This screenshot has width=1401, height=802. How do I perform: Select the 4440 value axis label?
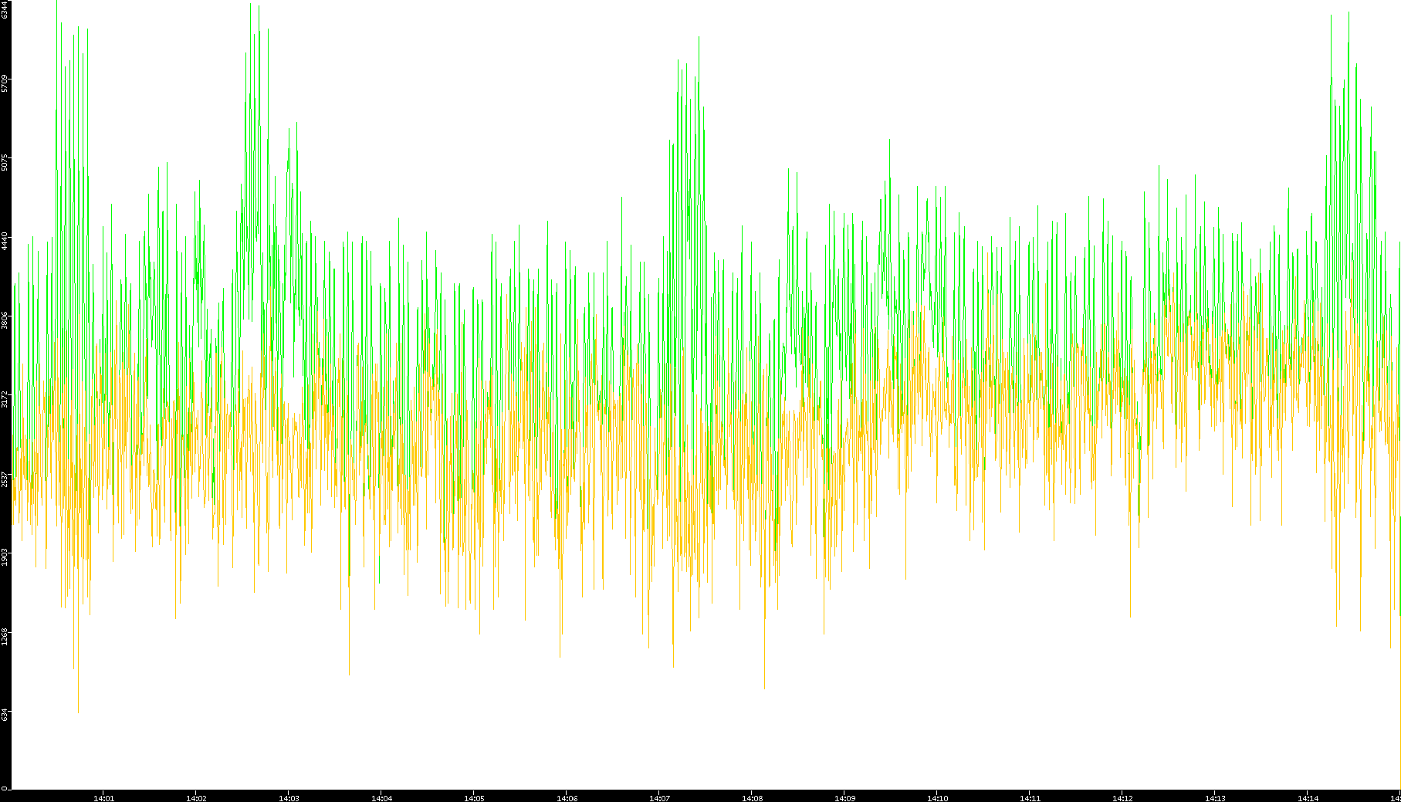5,241
